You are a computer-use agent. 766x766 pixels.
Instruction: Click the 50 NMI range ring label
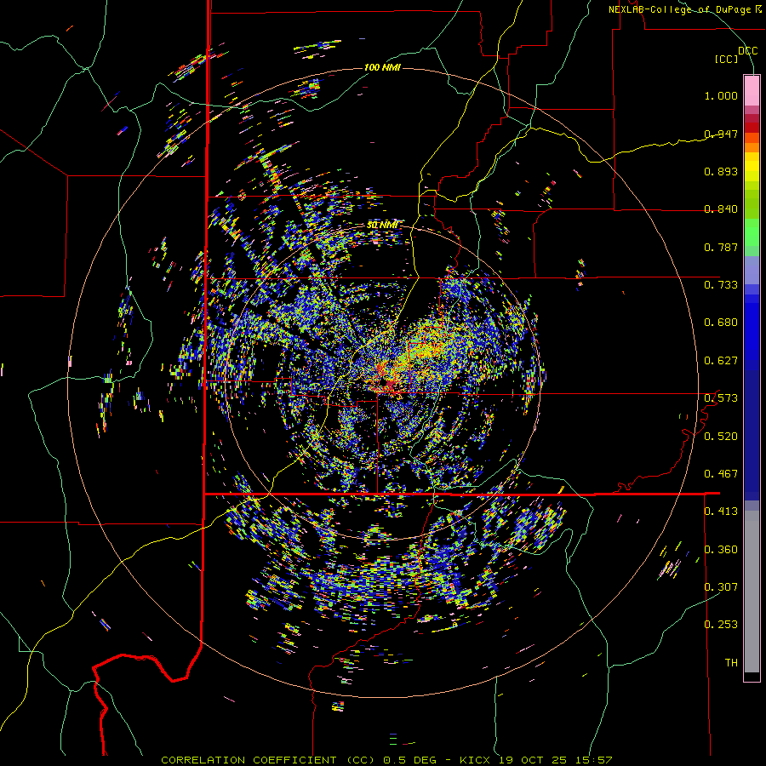[382, 225]
